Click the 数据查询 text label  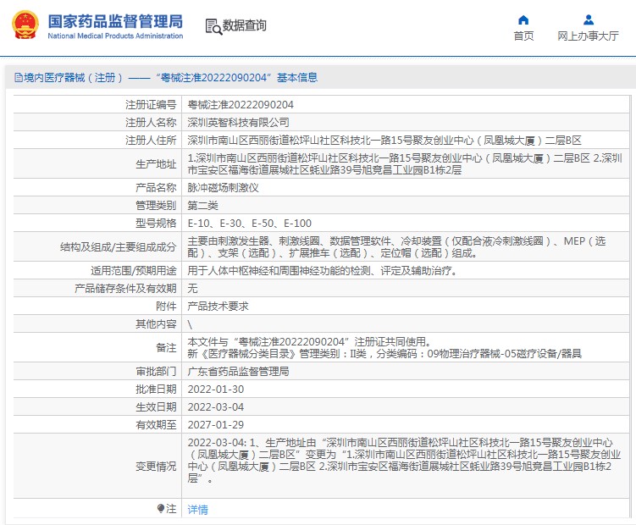(x=246, y=26)
